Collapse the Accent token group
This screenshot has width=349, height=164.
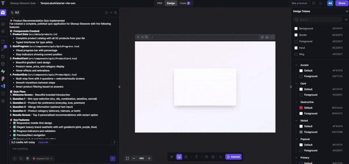pos(297,65)
